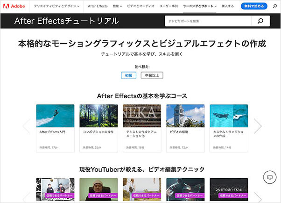Open YouTuber video with two men thumbnail
Image resolution: width=281 pixels, height=203 pixels.
(55, 189)
